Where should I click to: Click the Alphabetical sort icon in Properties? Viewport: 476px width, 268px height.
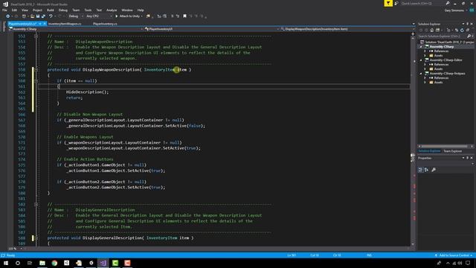click(x=426, y=170)
